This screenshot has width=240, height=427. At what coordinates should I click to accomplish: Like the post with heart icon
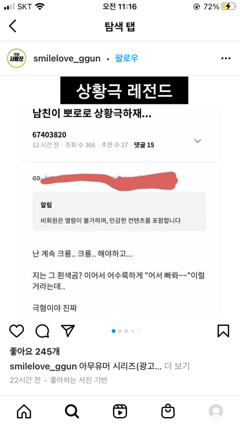[16, 331]
